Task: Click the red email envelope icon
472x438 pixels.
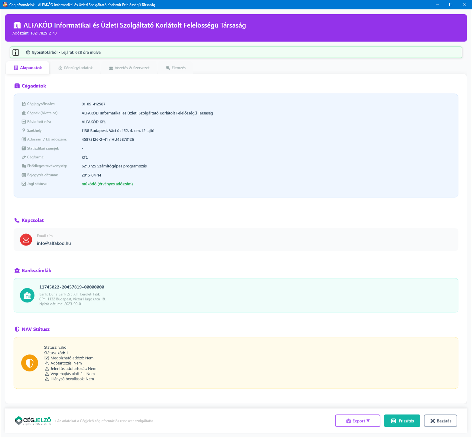Action: click(26, 240)
